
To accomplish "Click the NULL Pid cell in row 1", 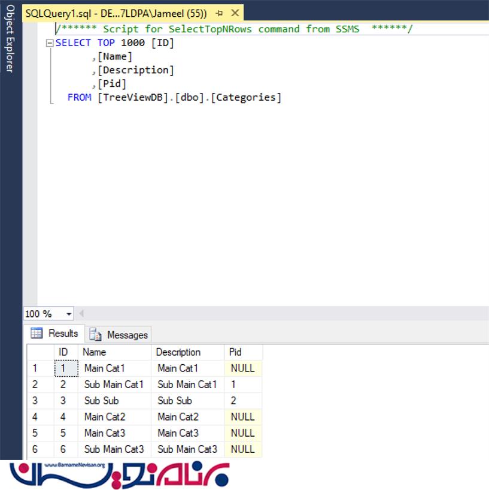I will [x=244, y=368].
